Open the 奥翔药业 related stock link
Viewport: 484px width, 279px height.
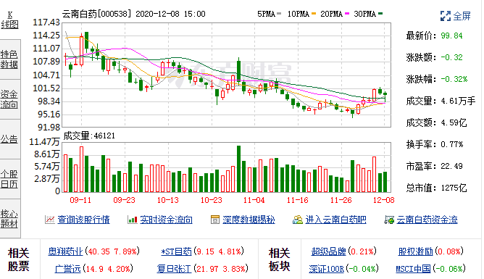pyautogui.click(x=65, y=251)
